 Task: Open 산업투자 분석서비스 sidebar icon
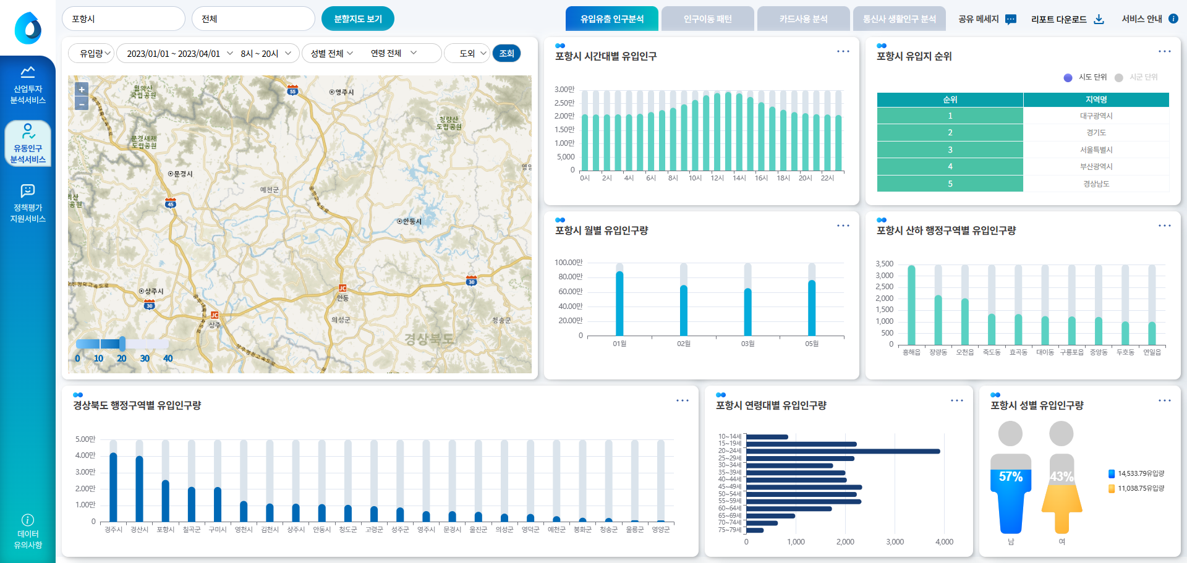point(28,73)
